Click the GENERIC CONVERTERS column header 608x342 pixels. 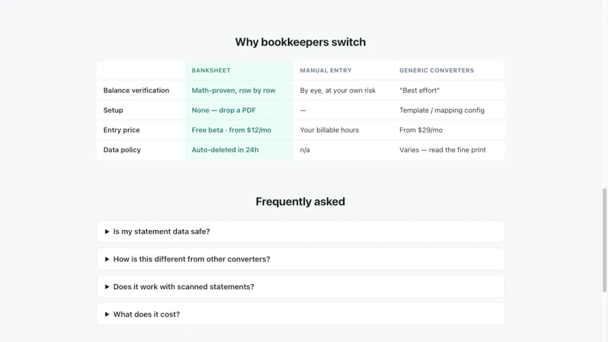click(x=448, y=71)
